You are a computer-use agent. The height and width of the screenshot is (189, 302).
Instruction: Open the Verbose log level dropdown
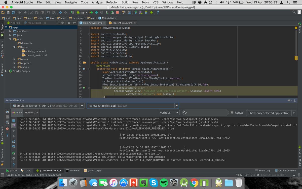[169, 113]
